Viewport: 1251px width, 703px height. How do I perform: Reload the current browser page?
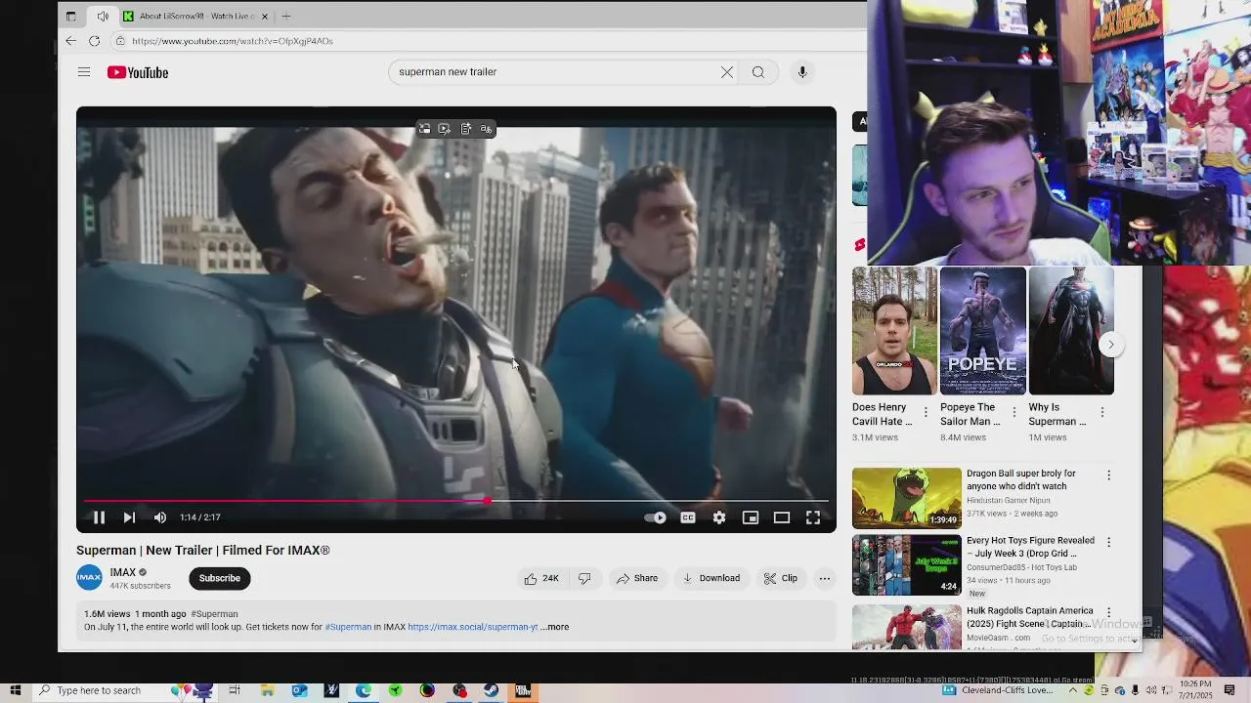coord(94,41)
